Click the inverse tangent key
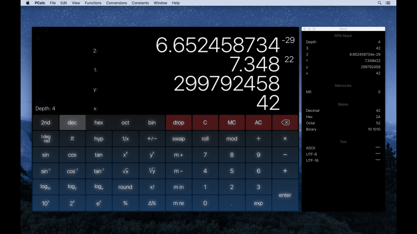Screen dimensions: 417x234 coord(99,171)
